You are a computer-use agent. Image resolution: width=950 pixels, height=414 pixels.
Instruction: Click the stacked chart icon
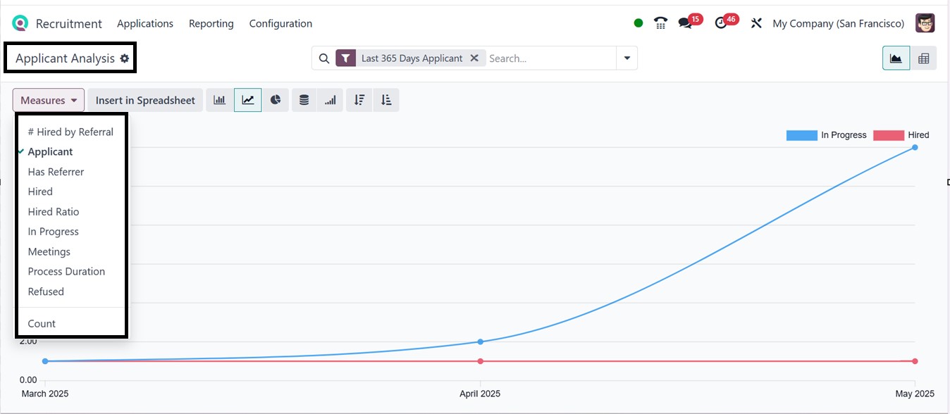304,100
